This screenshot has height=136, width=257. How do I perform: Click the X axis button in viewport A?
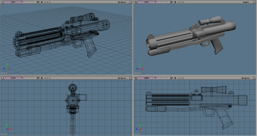(46, 2)
